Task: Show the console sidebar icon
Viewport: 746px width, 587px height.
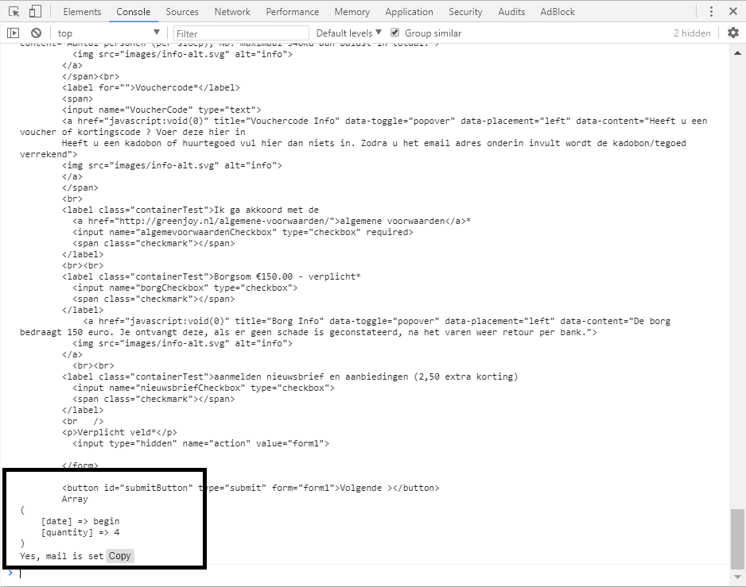Action: pyautogui.click(x=13, y=33)
